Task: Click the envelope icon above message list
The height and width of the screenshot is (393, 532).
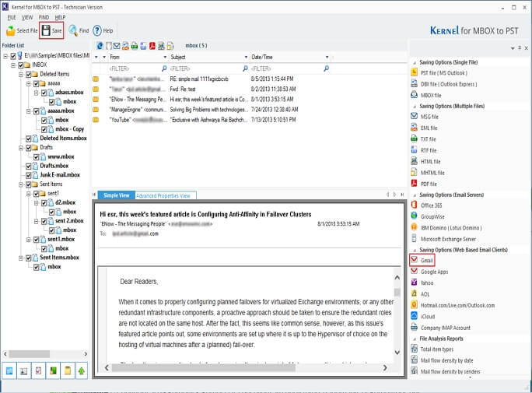Action: pos(117,45)
